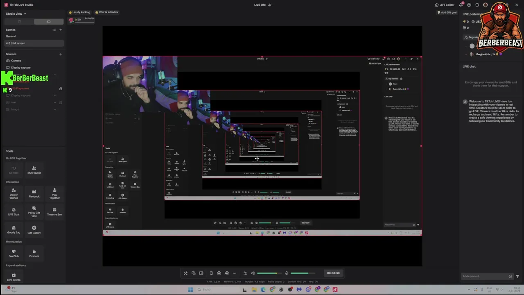Viewport: 524px width, 295px height.
Task: Click the mention icon in the comment box
Action: [510, 277]
